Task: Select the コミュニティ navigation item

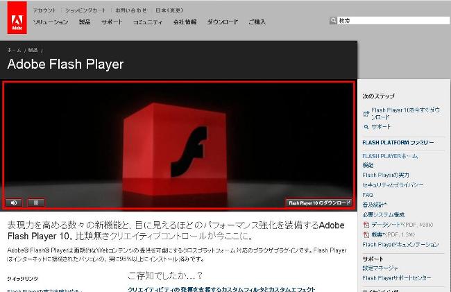Action: (x=148, y=22)
